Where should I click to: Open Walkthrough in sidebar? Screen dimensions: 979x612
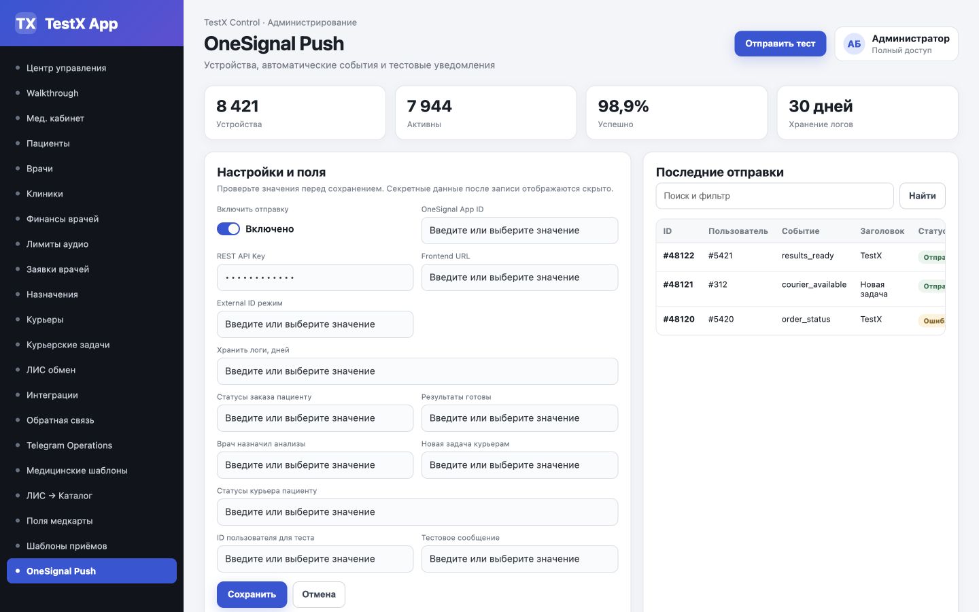[x=92, y=93]
